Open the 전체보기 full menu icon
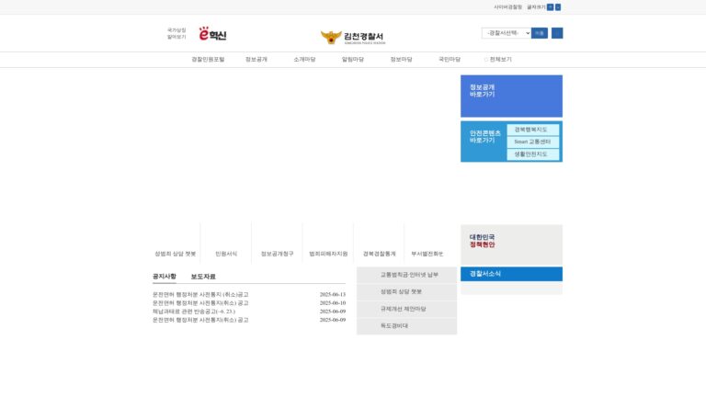The height and width of the screenshot is (397, 706). click(x=485, y=60)
